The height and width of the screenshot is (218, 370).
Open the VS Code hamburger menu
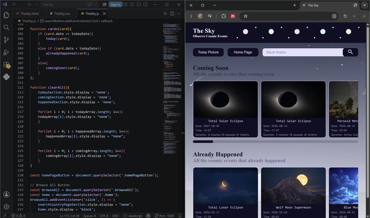pyautogui.click(x=14, y=5)
